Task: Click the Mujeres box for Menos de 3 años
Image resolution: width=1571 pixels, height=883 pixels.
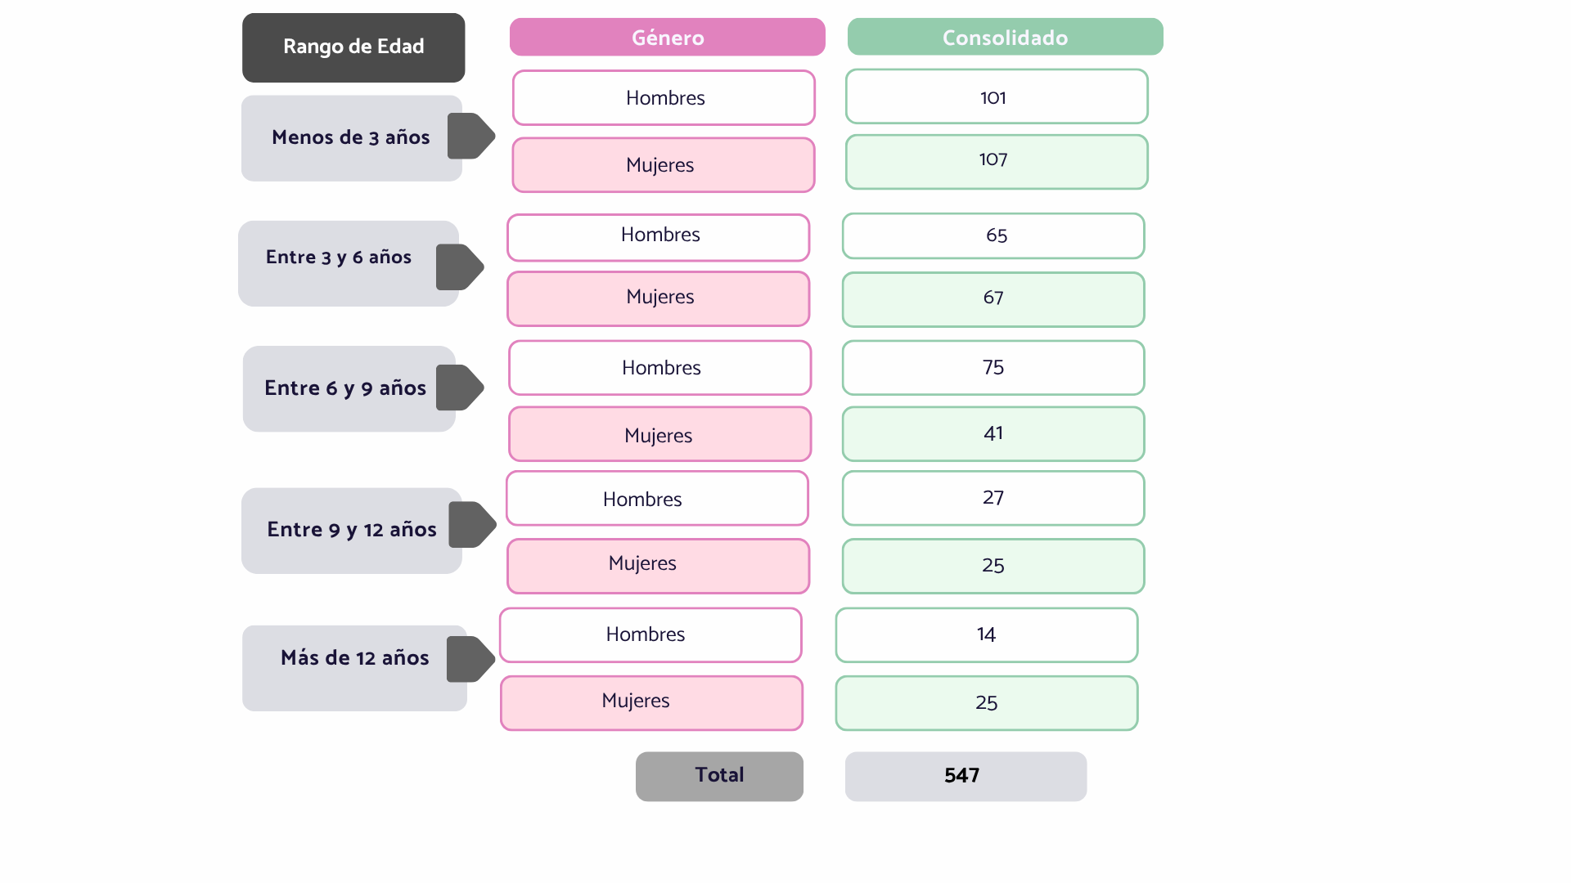Action: tap(664, 165)
